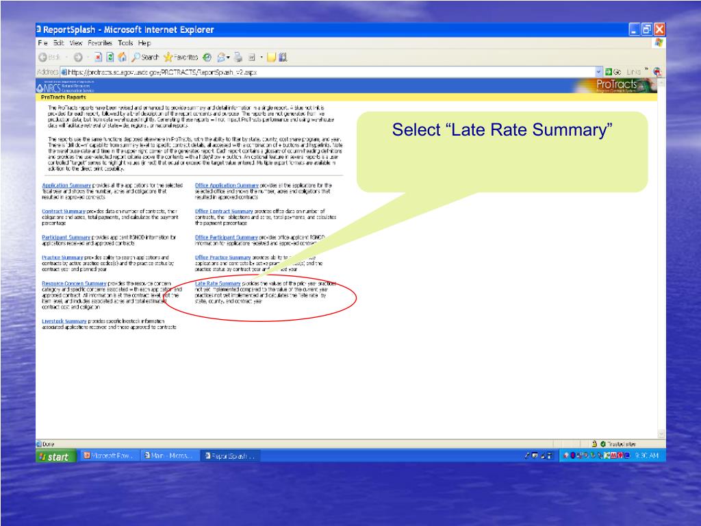Image resolution: width=701 pixels, height=526 pixels.
Task: Click the page scrollbar down arrow
Action: pyautogui.click(x=662, y=434)
